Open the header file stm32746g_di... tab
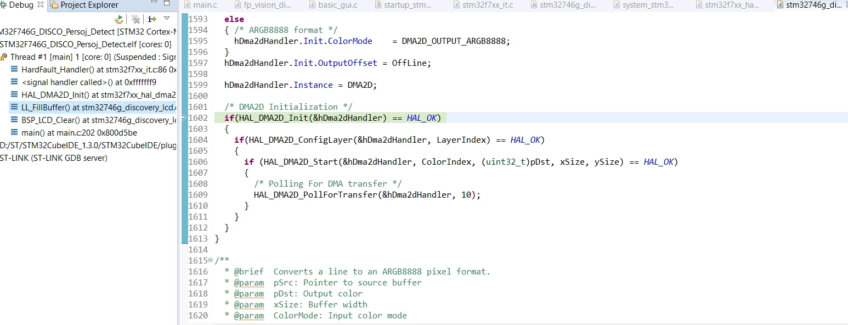The width and height of the screenshot is (848, 325). (x=562, y=5)
